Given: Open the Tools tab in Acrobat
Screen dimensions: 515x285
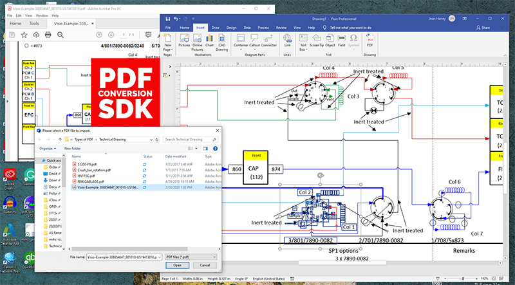Looking at the screenshot, I should click(x=34, y=24).
